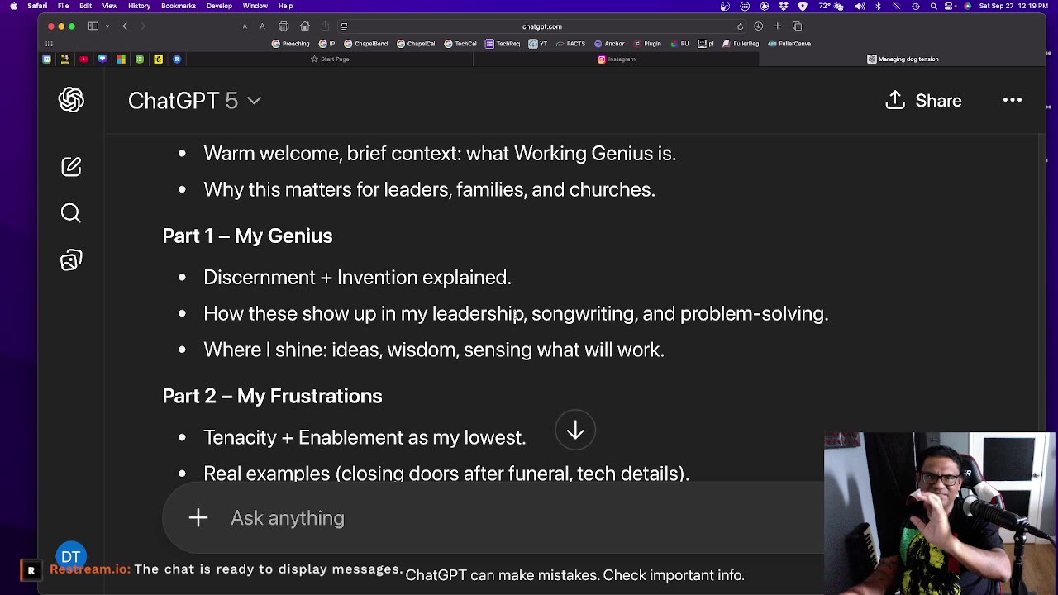This screenshot has height=595, width=1058.
Task: Click the 'Discernment + Invention explained.' bullet
Action: (357, 277)
